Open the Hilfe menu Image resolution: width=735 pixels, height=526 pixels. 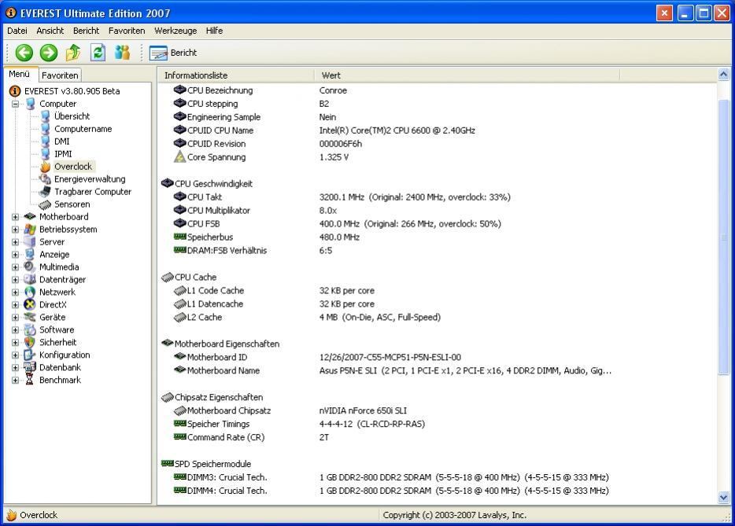(x=214, y=31)
